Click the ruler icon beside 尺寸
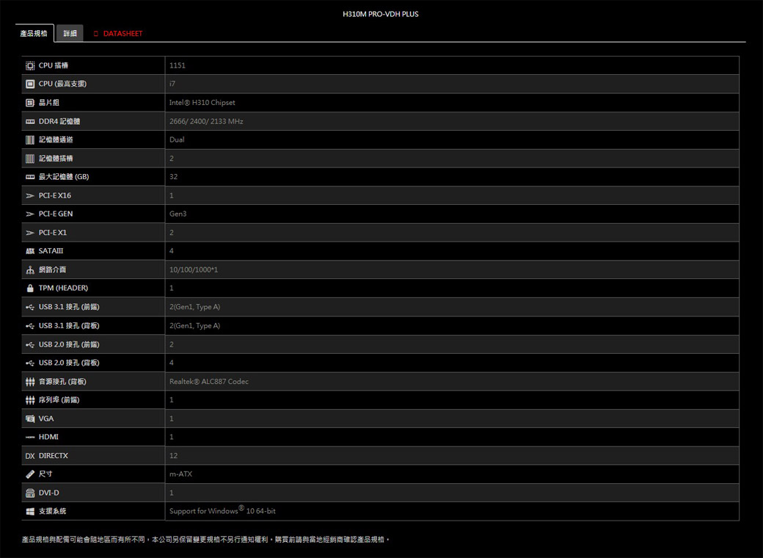763x558 pixels. pos(30,474)
